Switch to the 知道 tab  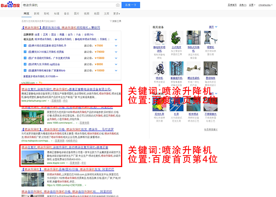(56, 13)
